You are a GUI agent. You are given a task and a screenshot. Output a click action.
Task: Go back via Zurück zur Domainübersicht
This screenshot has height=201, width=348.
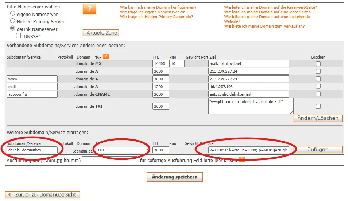click(42, 195)
